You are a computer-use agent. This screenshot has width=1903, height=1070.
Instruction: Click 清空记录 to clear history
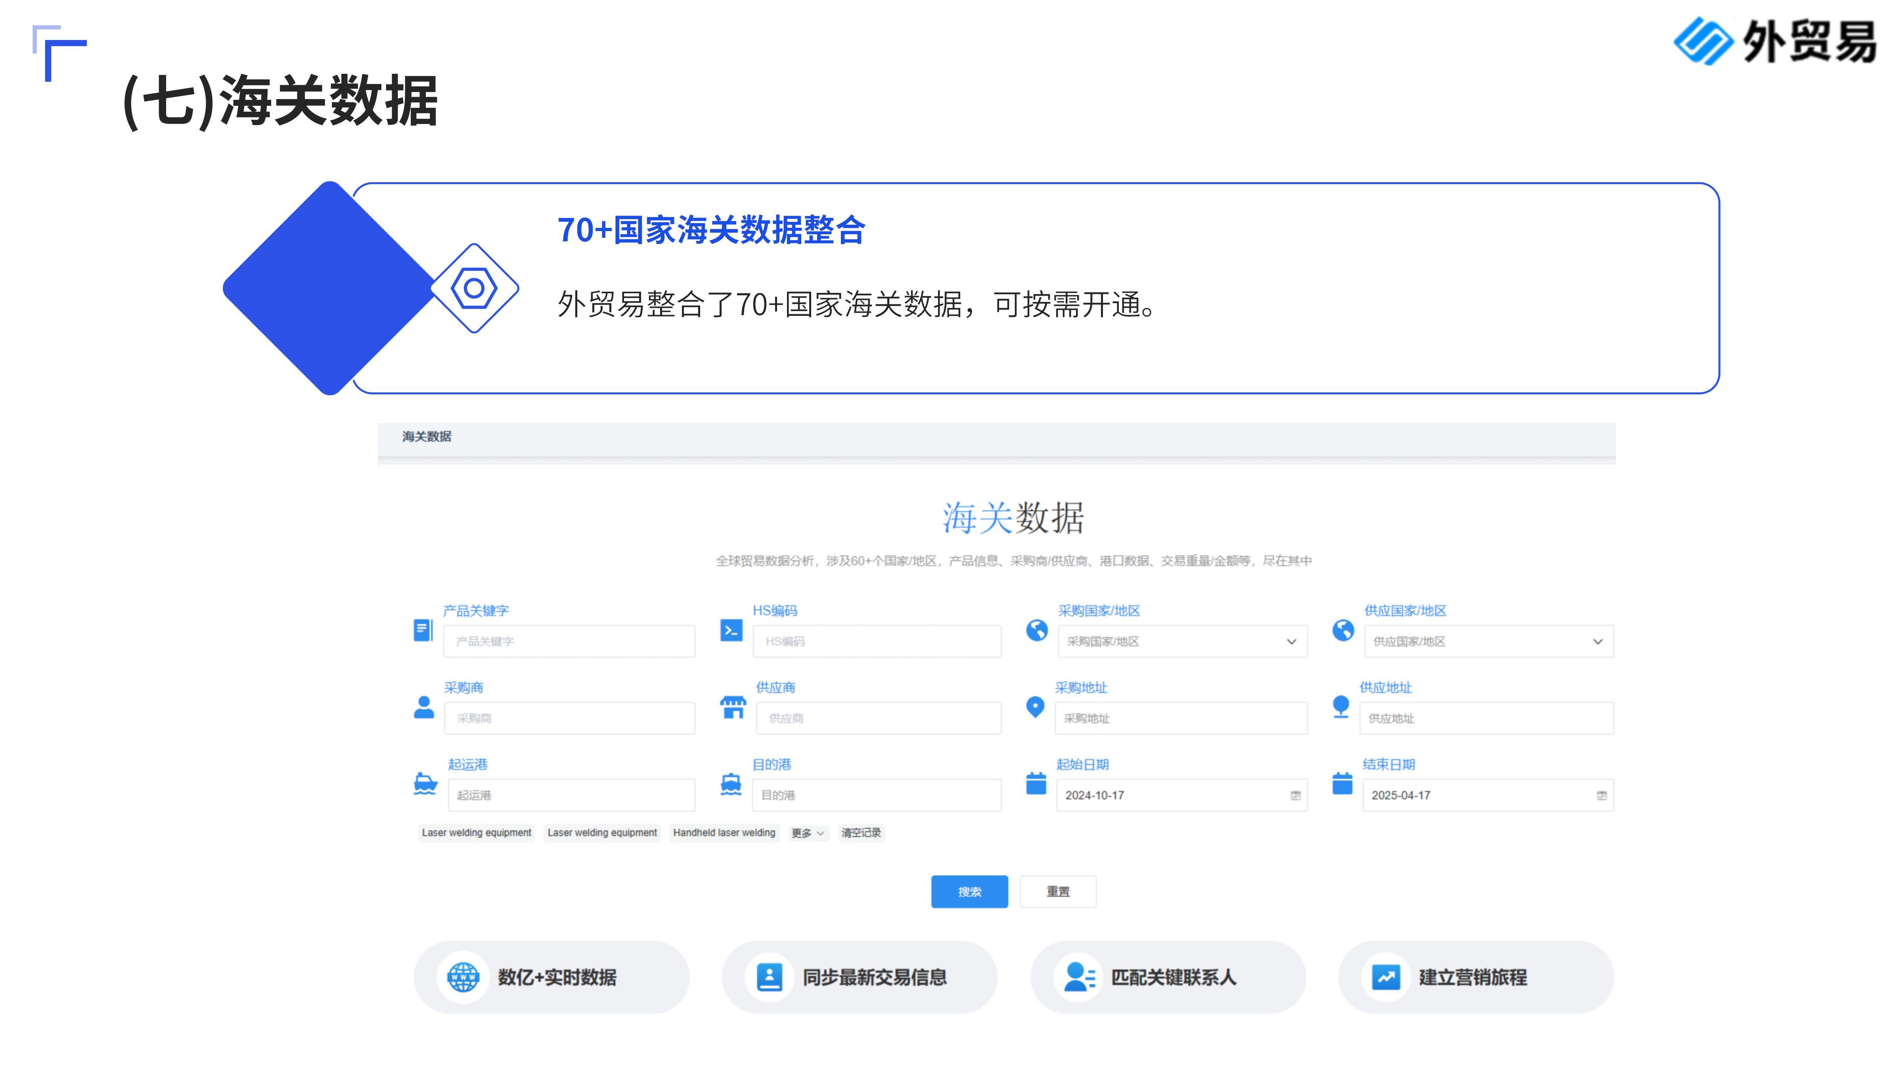(x=862, y=833)
